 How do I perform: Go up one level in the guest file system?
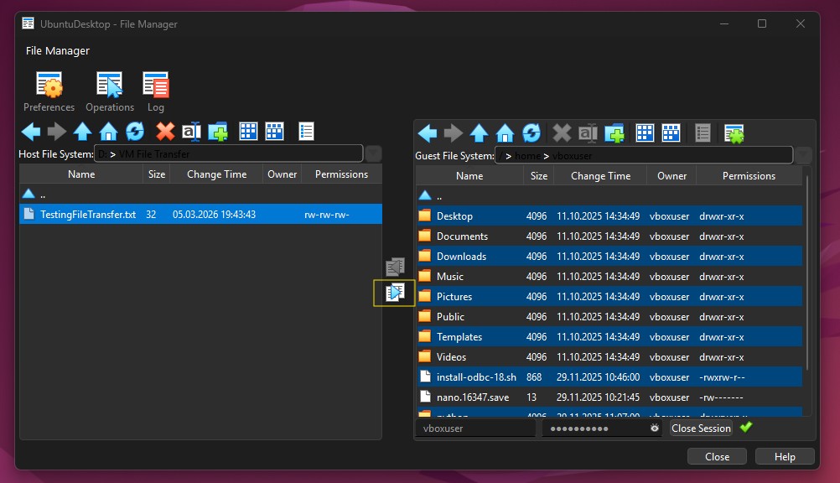point(479,132)
